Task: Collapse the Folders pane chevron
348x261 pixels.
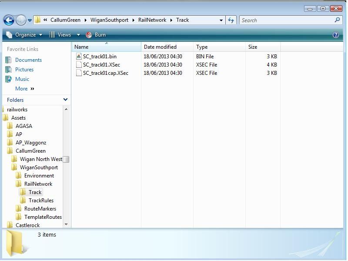Action: (x=66, y=100)
